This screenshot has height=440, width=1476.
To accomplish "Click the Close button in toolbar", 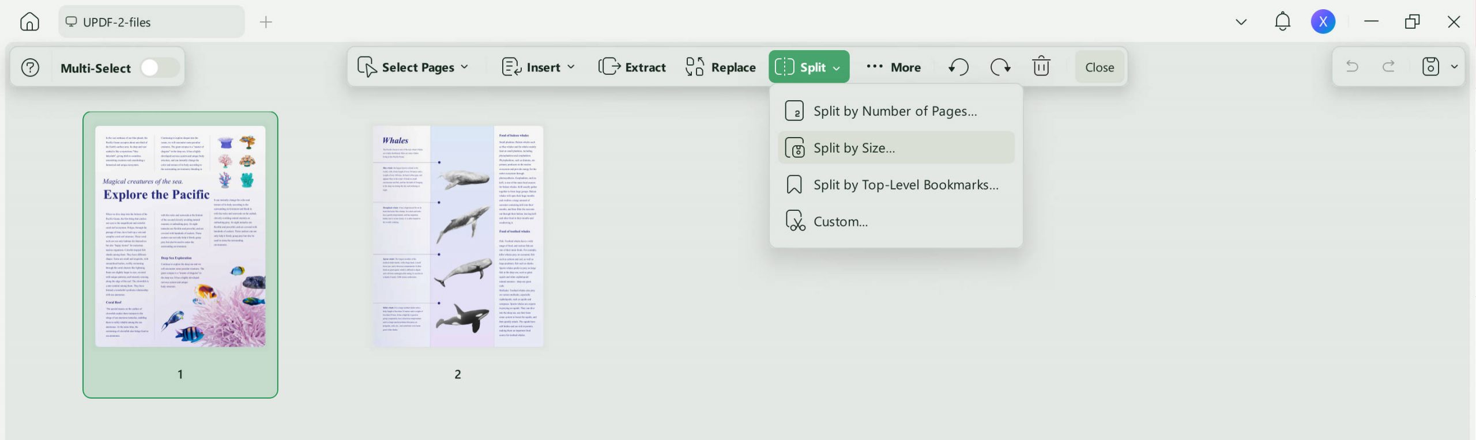I will point(1100,67).
